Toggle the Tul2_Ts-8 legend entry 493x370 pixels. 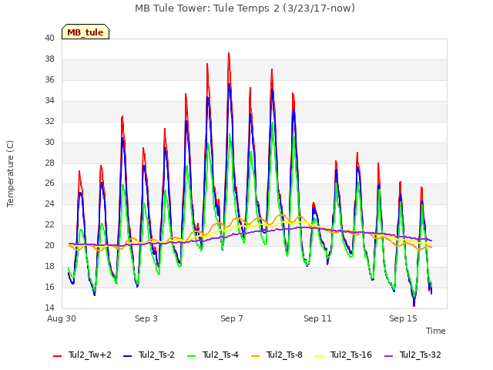[277, 355]
